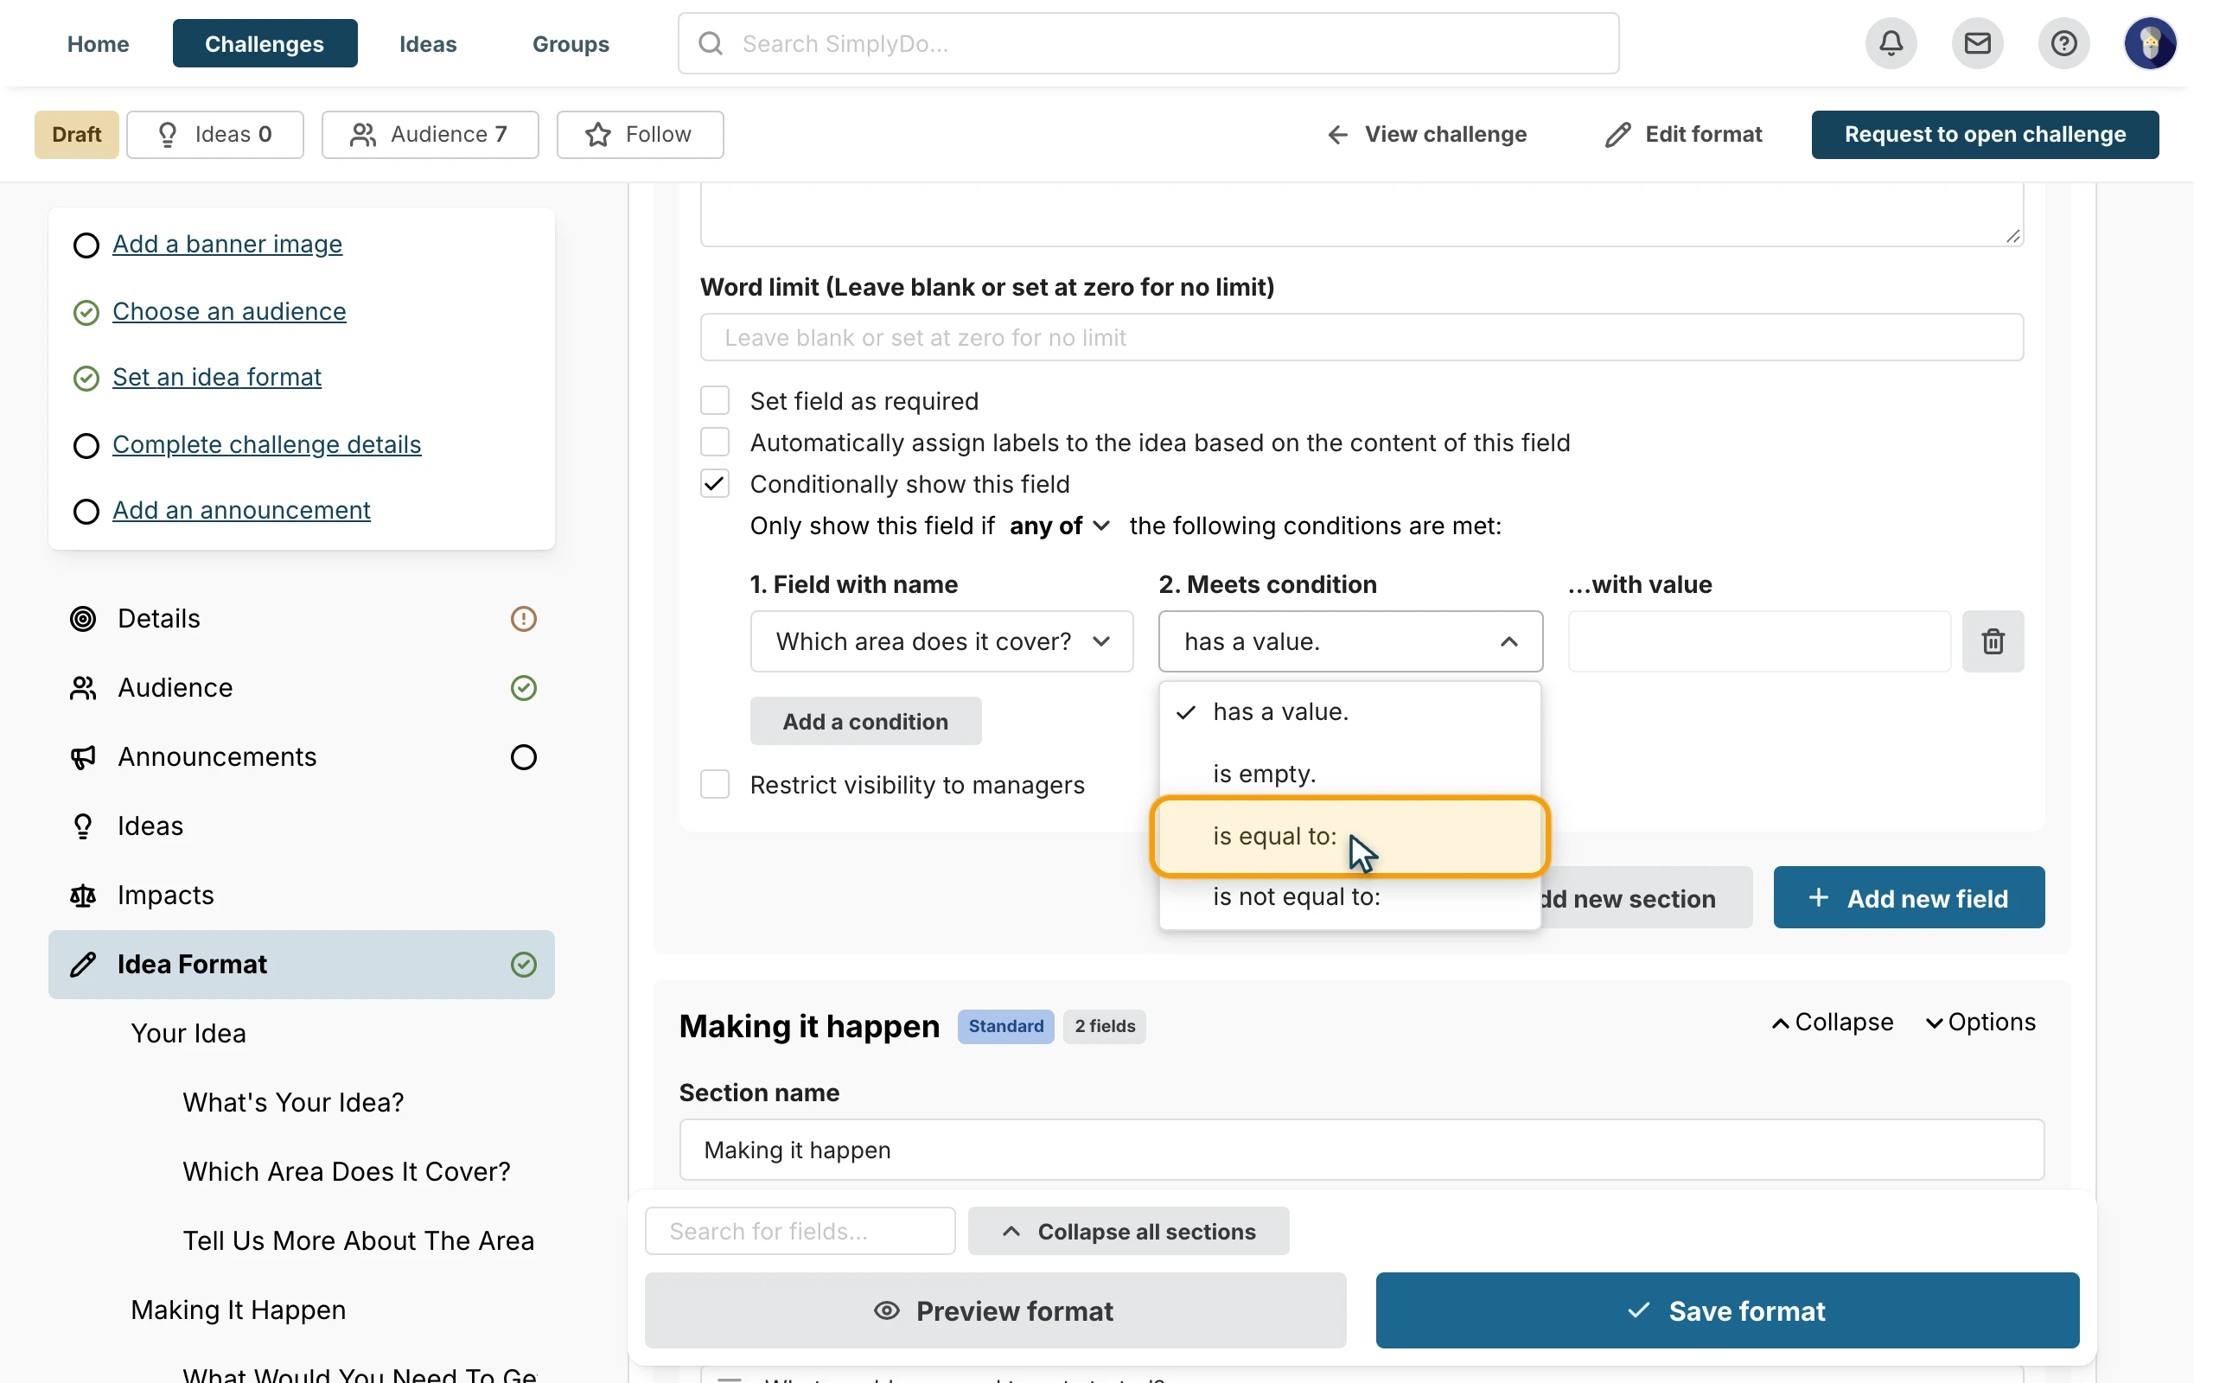Click the Add a condition button
The height and width of the screenshot is (1383, 2213).
(865, 722)
